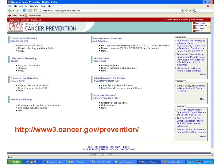
Task: Click the Windows Start button
Action: (15, 162)
